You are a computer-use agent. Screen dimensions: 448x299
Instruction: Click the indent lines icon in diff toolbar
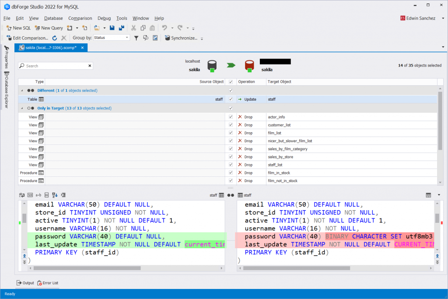(x=63, y=195)
